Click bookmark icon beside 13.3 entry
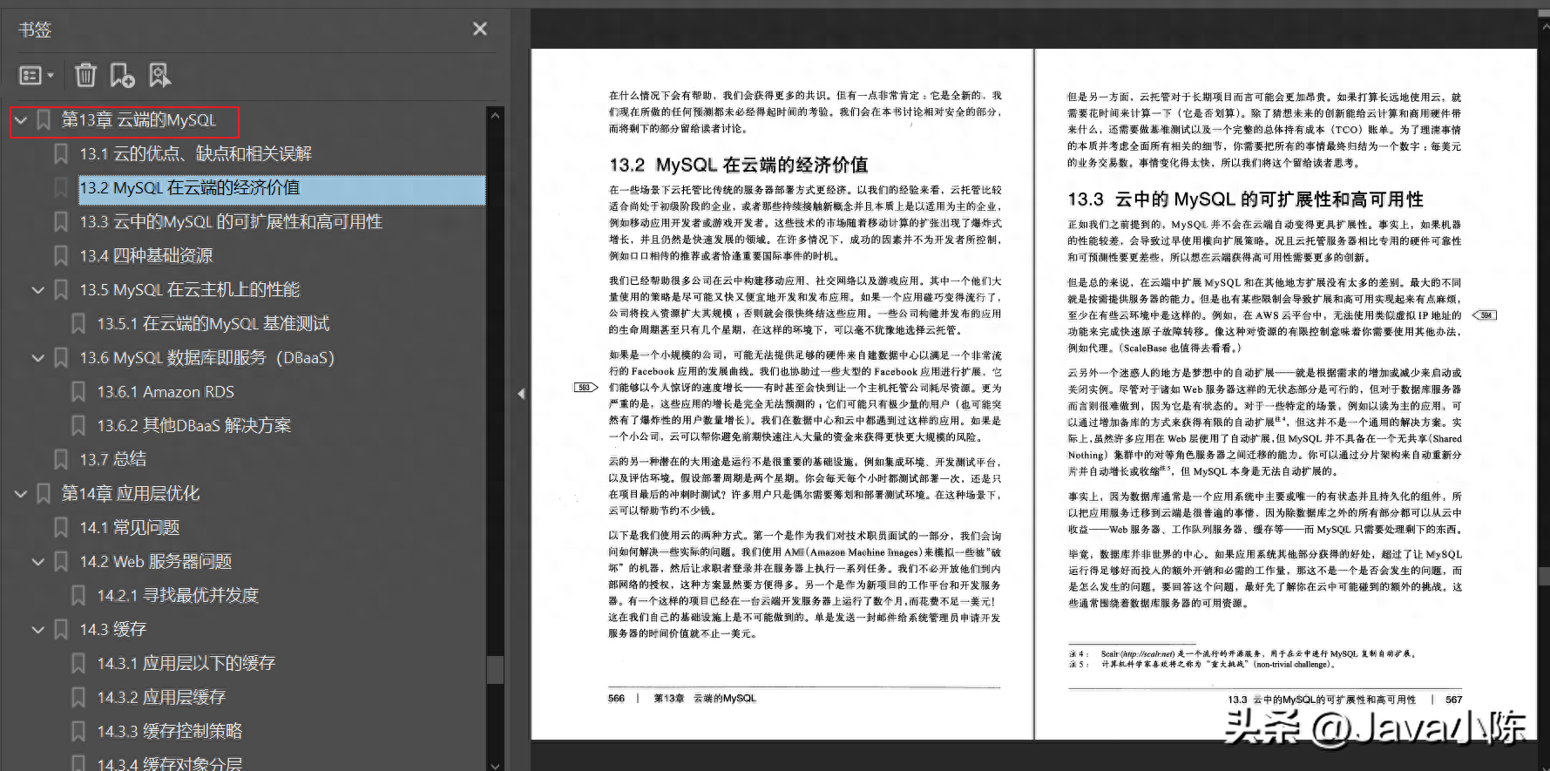This screenshot has height=771, width=1550. point(61,222)
